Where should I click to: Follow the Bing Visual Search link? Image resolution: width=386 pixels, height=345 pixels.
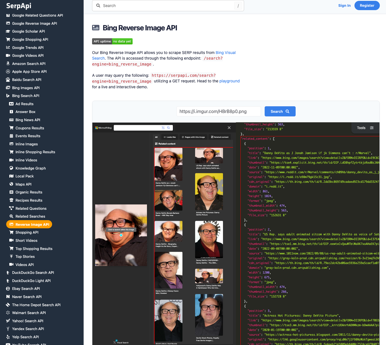pos(226,53)
